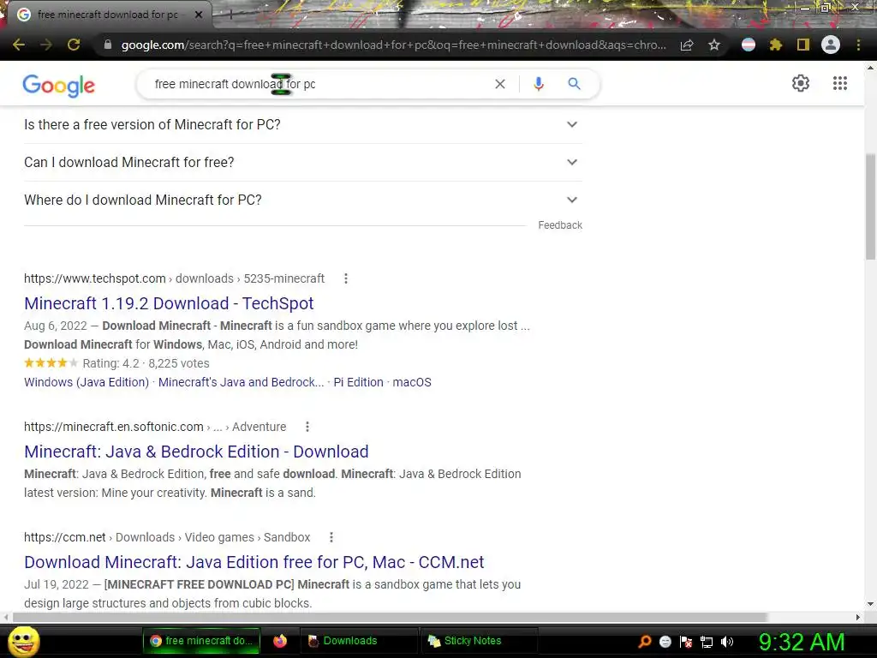The height and width of the screenshot is (658, 877).
Task: Open the Chrome three-dot menu
Action: [x=858, y=45]
